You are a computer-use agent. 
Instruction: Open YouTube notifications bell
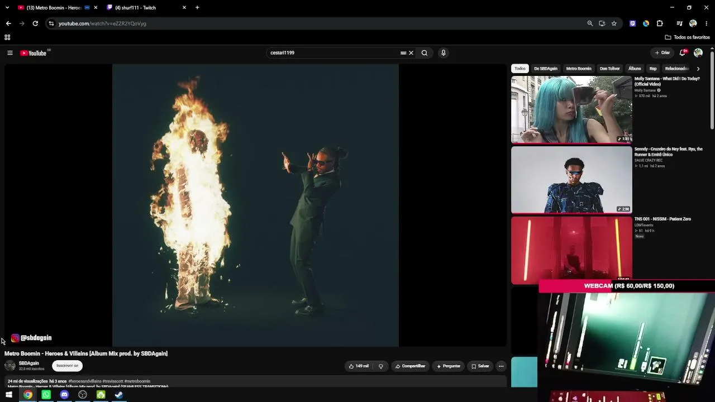click(682, 53)
